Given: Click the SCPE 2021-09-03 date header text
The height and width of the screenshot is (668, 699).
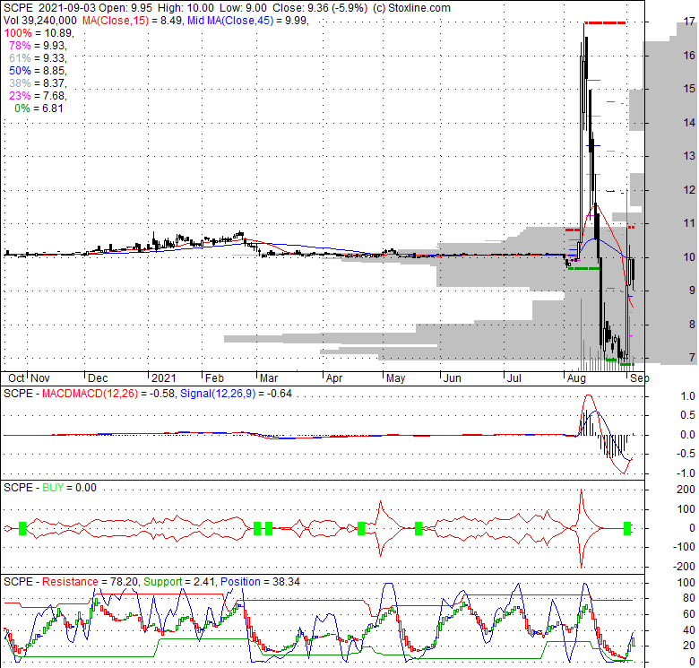Looking at the screenshot, I should [49, 8].
